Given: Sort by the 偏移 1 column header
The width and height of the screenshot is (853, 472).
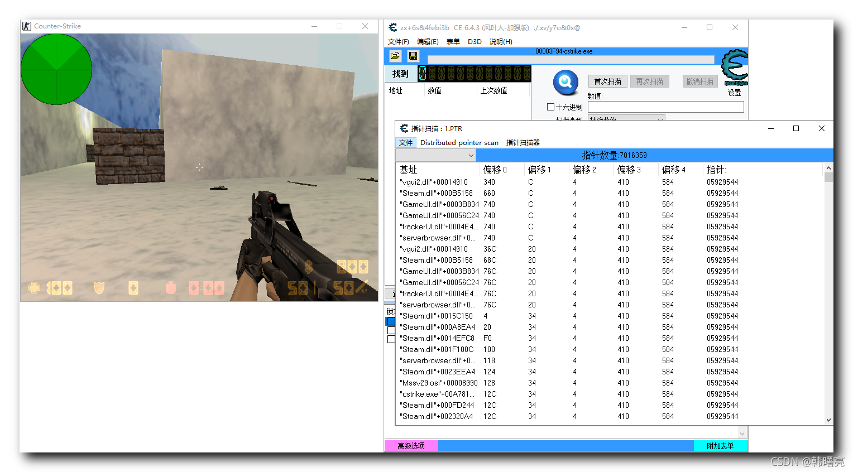Looking at the screenshot, I should [x=547, y=170].
